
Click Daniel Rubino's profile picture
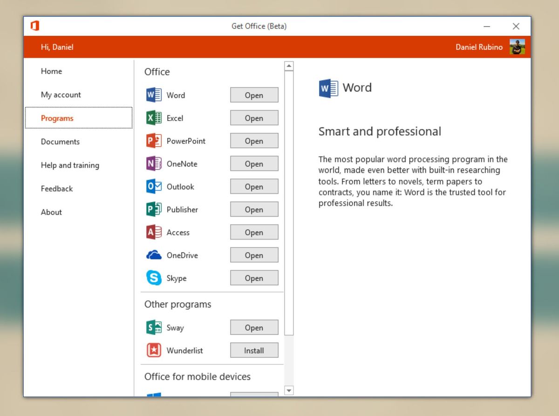click(x=517, y=47)
